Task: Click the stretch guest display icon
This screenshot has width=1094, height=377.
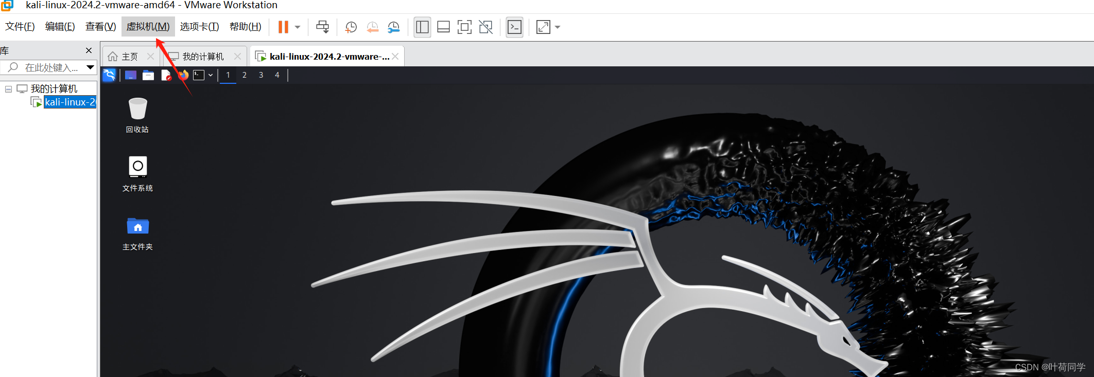Action: click(543, 27)
